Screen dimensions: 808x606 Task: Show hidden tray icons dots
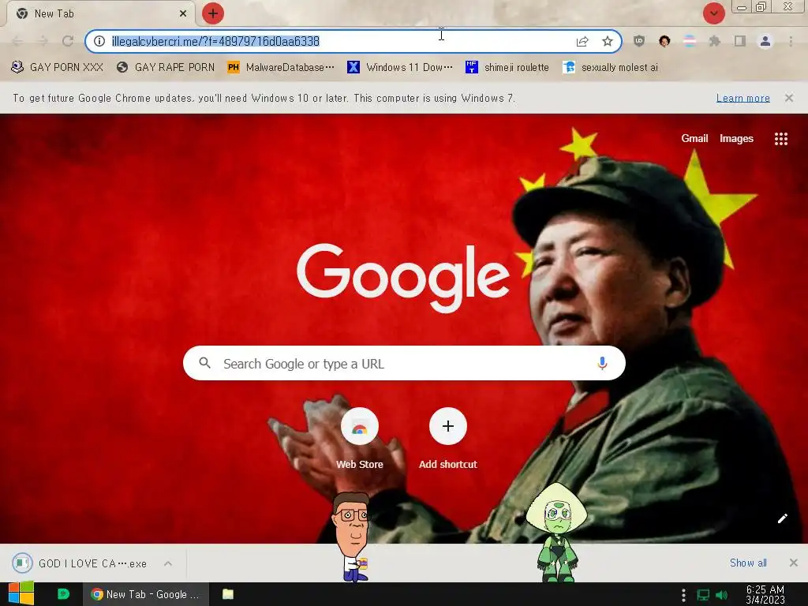683,595
